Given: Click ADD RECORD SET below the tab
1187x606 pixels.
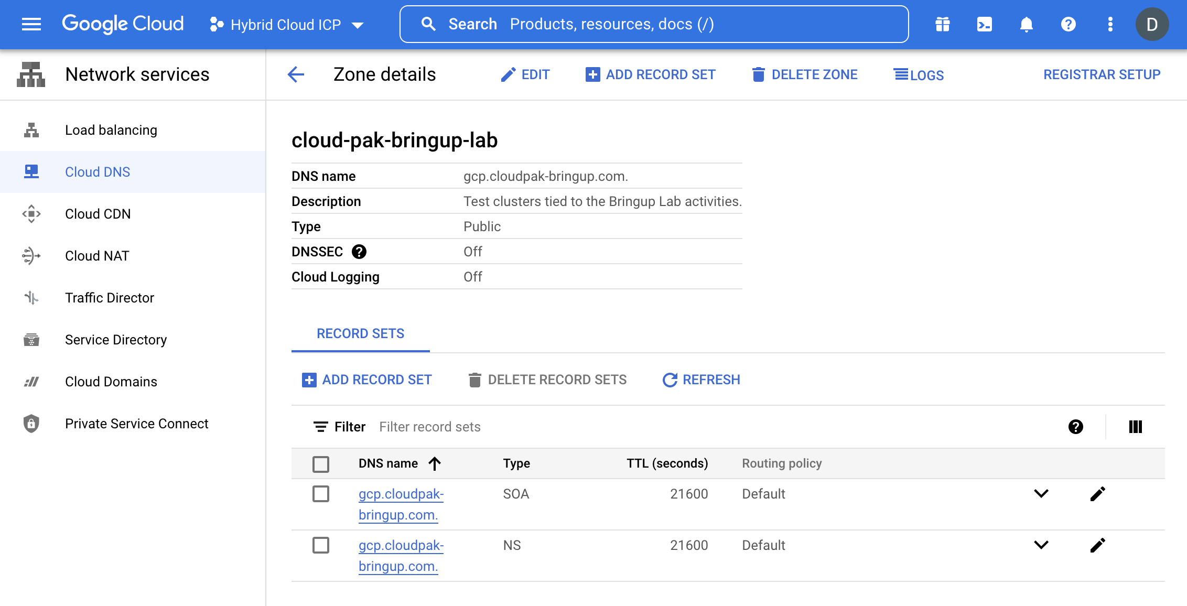Looking at the screenshot, I should tap(367, 380).
